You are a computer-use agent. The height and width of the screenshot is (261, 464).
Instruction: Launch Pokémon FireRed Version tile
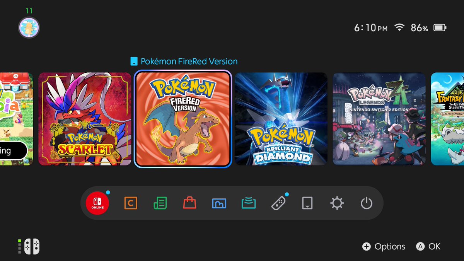point(183,119)
